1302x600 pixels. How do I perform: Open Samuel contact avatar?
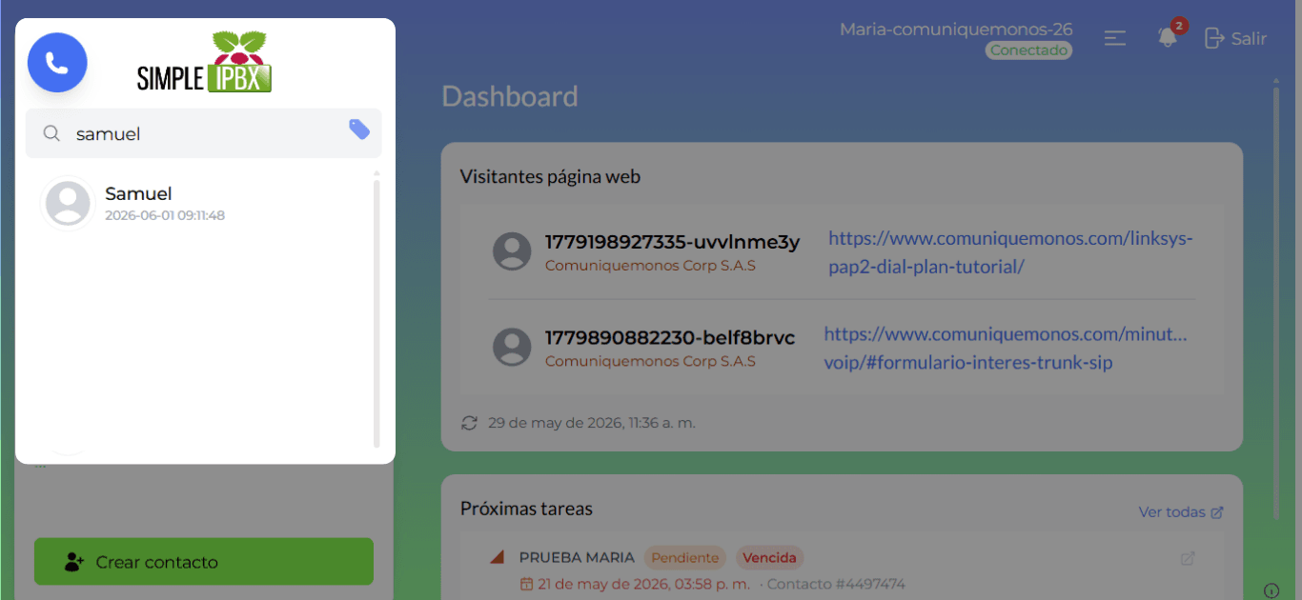[68, 203]
